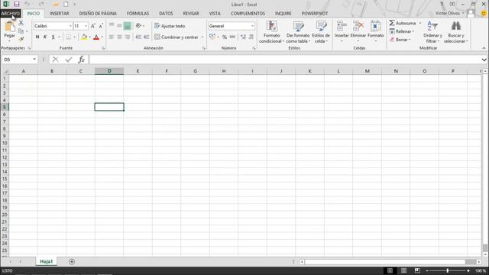Image resolution: width=489 pixels, height=275 pixels.
Task: Click the text orientation icon
Action: tap(139, 26)
